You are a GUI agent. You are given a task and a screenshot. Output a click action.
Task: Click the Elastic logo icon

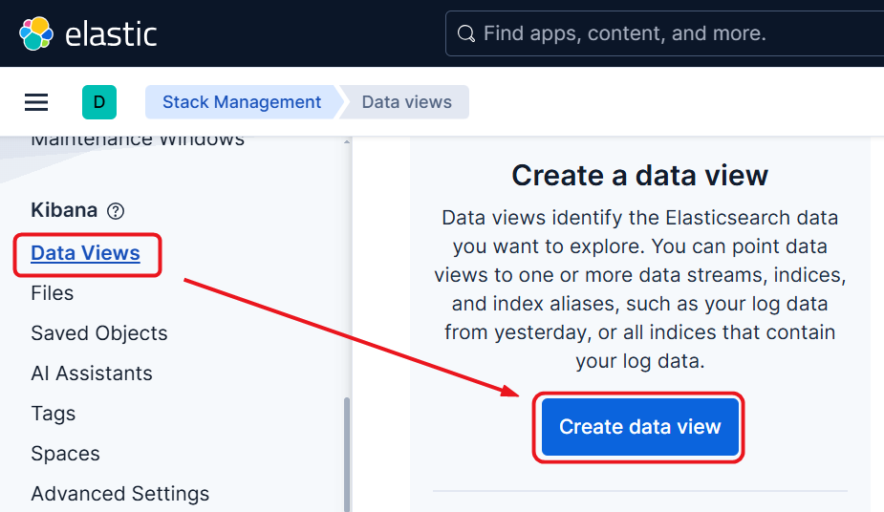[36, 33]
